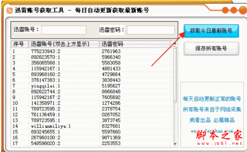Image resolution: width=247 pixels, height=152 pixels.
Task: Click the 获取今日最新账号 button
Action: [x=211, y=31]
